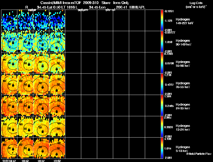Viewport: 213px width, 162px height.
Task: Click the '2009-310' date text
Action: [x=91, y=3]
